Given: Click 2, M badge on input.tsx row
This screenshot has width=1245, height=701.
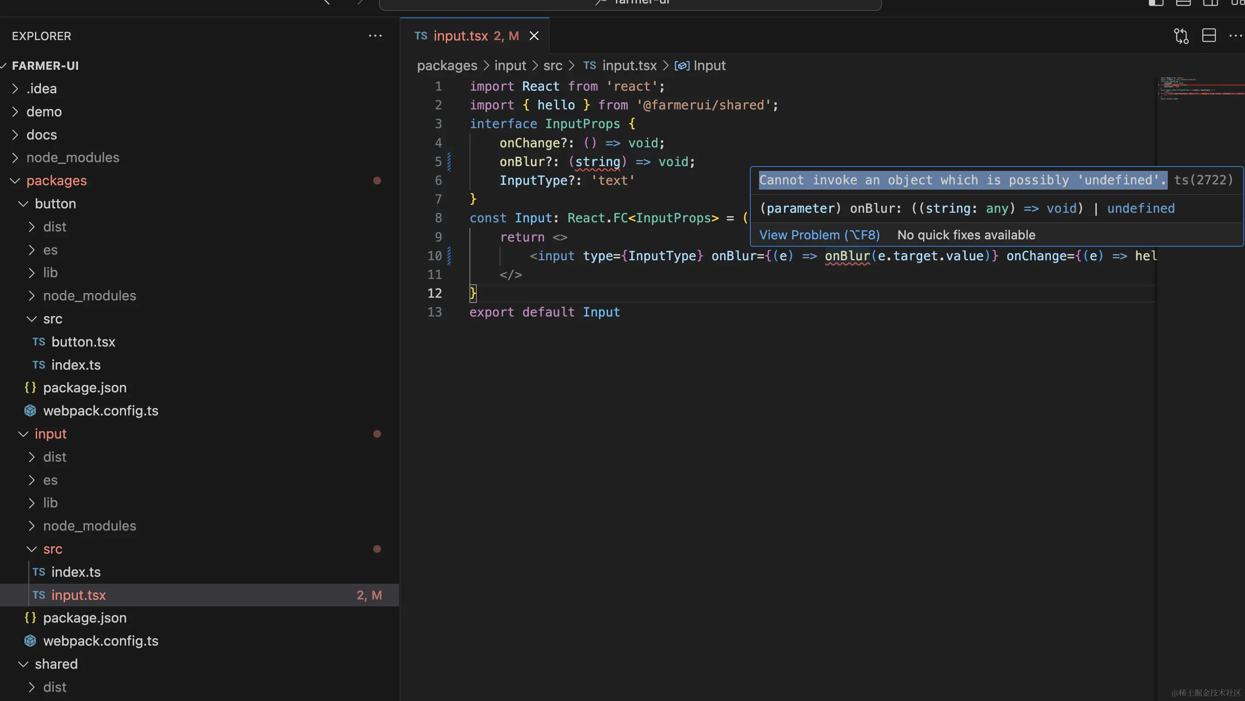Looking at the screenshot, I should tap(369, 595).
